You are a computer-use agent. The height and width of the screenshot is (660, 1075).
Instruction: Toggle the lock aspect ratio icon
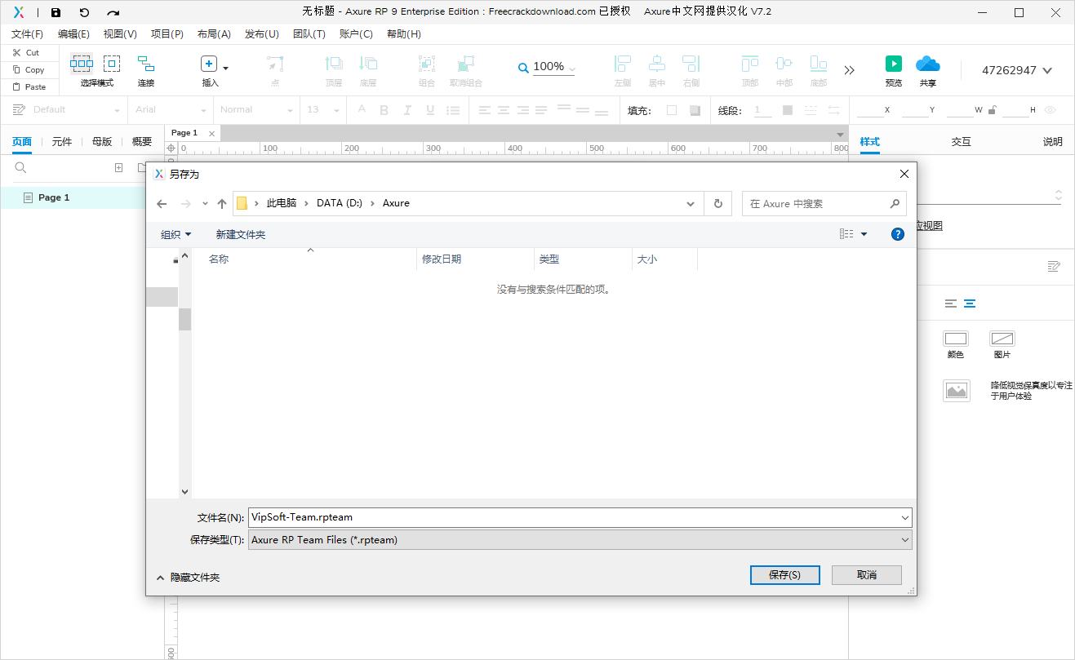point(993,109)
